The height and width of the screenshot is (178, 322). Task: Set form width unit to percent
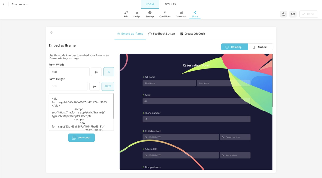(109, 72)
